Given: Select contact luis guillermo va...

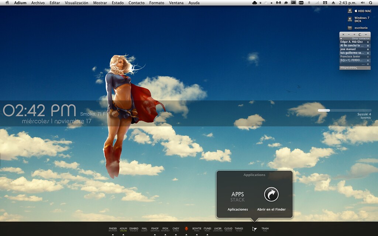Looking at the screenshot, I should pos(355,53).
